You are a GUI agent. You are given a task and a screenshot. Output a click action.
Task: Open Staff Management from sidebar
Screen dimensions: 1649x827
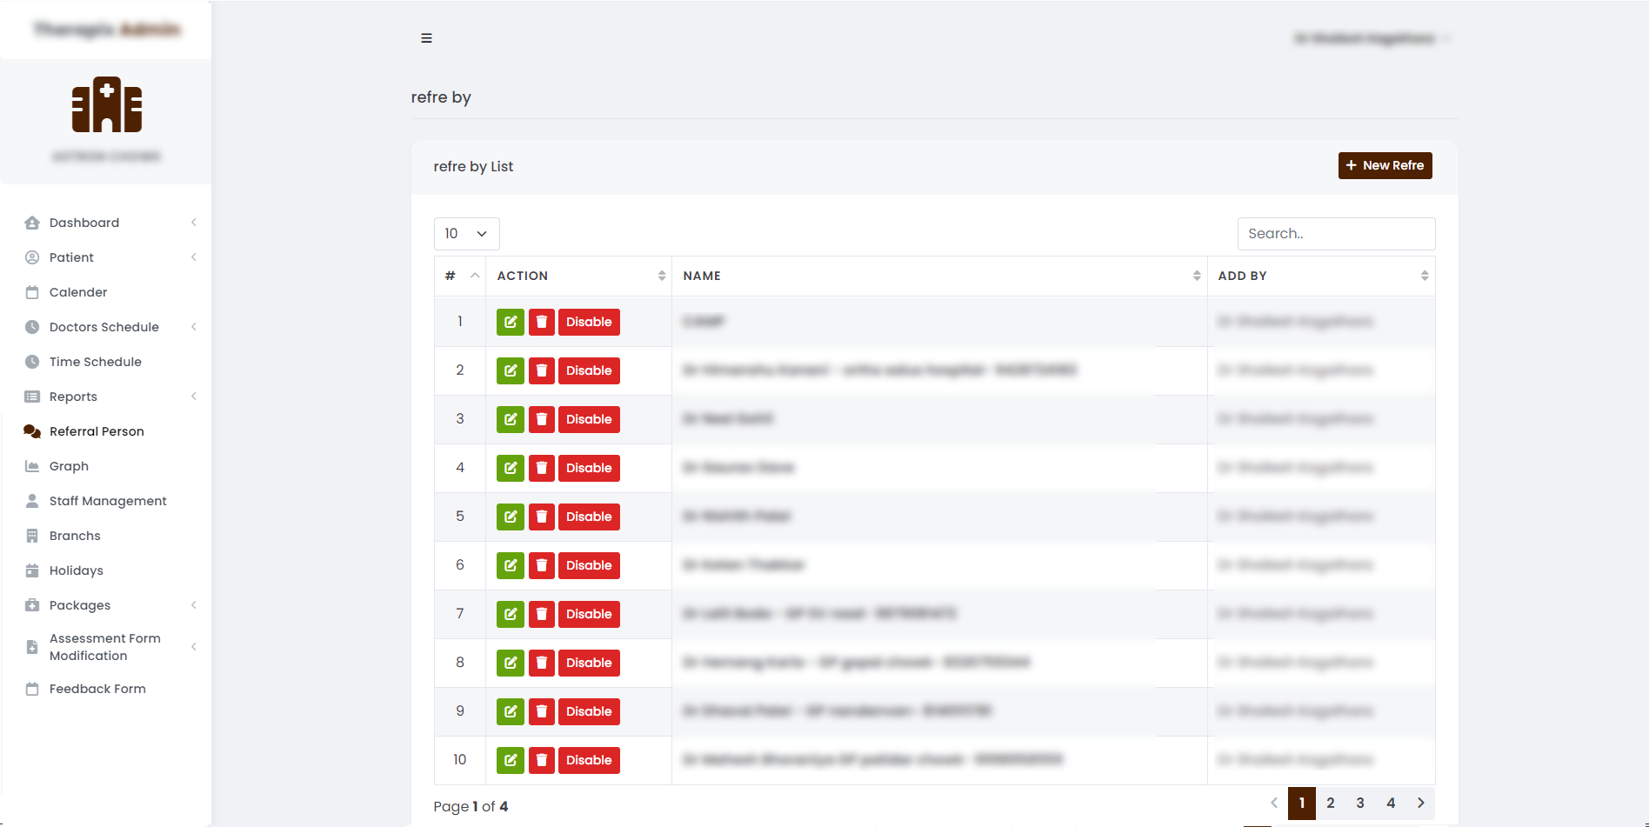pos(108,501)
